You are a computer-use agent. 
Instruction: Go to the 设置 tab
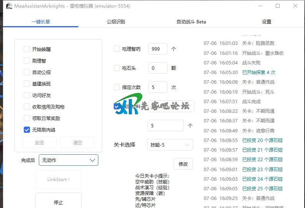266,22
